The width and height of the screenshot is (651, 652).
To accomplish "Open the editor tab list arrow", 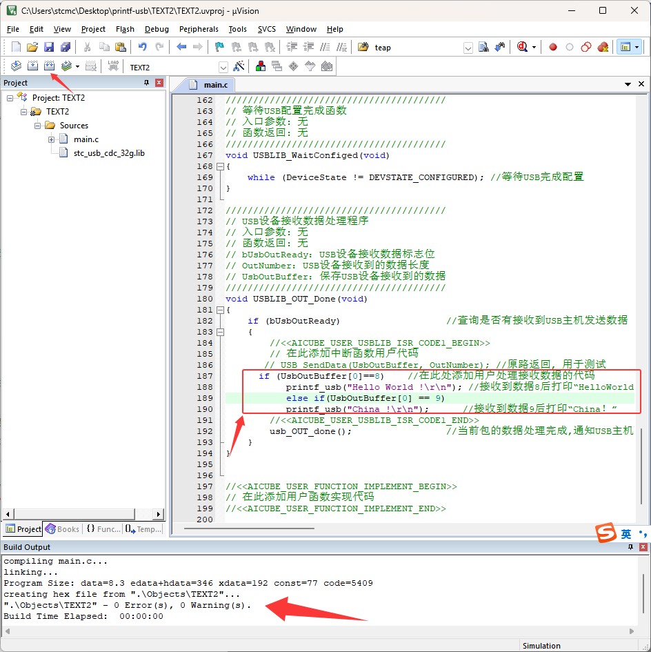I will click(x=628, y=84).
